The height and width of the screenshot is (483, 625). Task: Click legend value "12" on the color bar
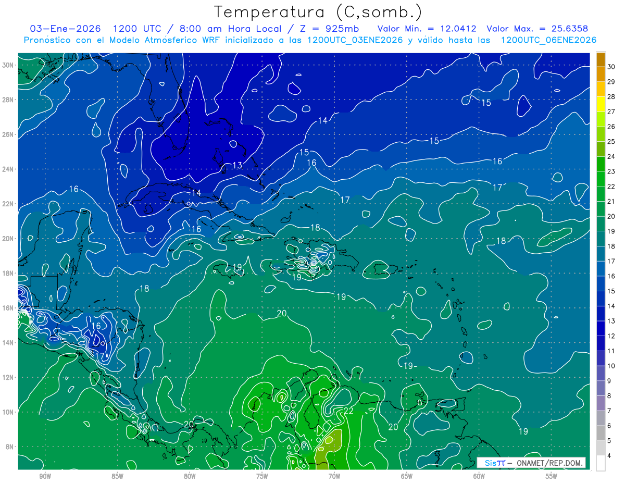coord(611,336)
